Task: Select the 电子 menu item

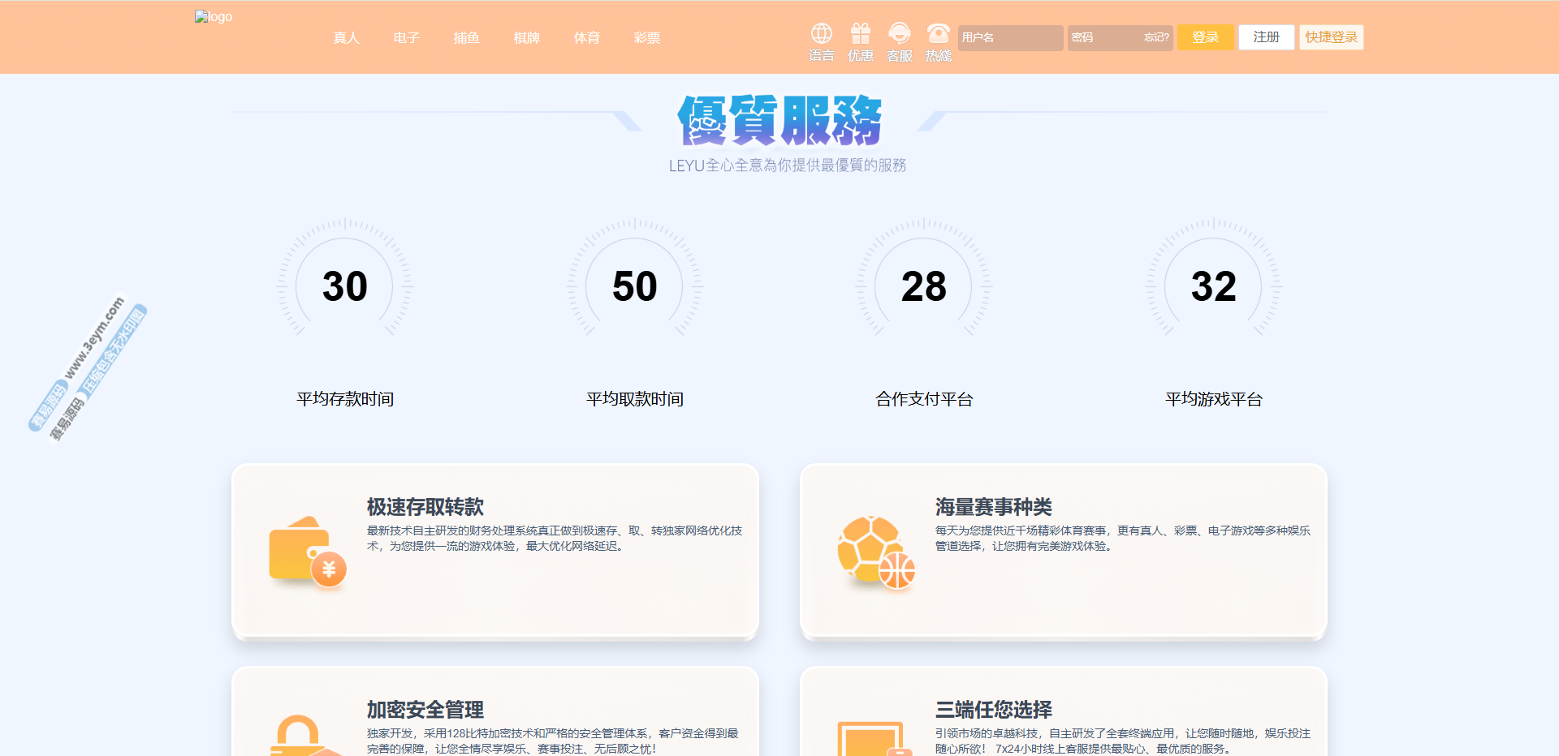Action: pyautogui.click(x=406, y=38)
